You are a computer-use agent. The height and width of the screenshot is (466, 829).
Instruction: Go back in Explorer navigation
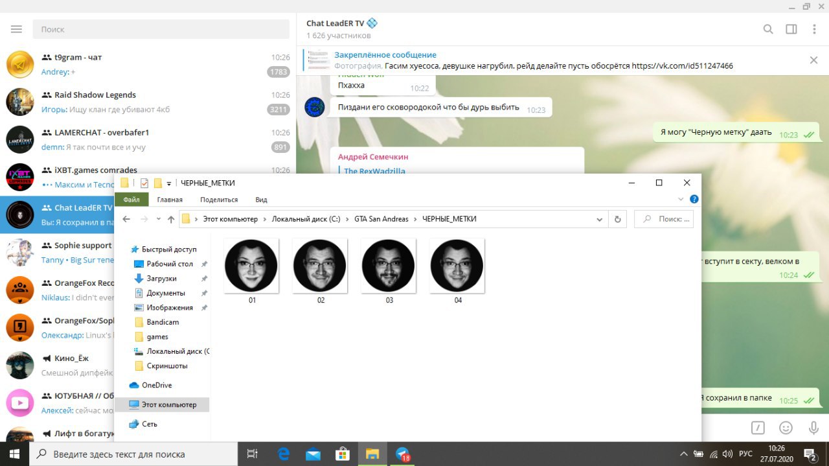(x=127, y=219)
